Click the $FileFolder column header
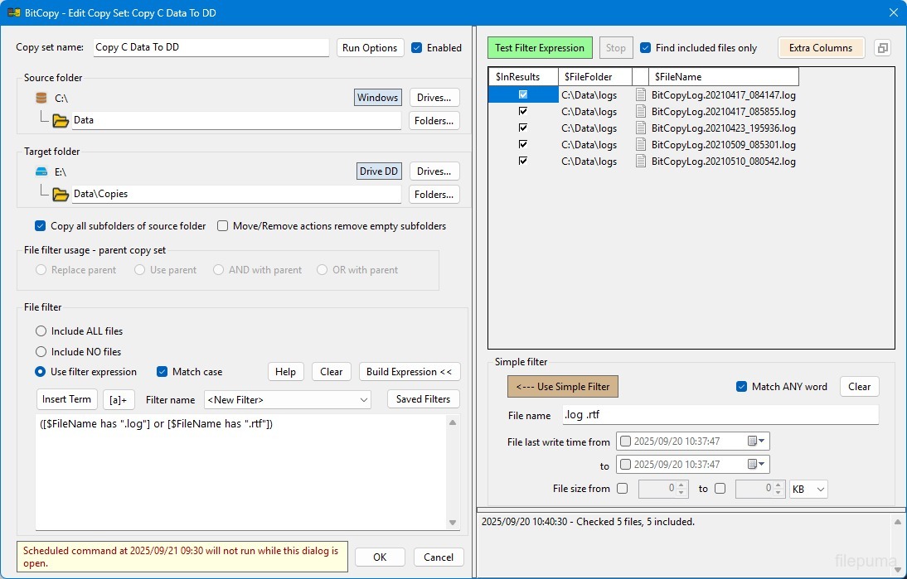The height and width of the screenshot is (579, 907). coord(594,77)
